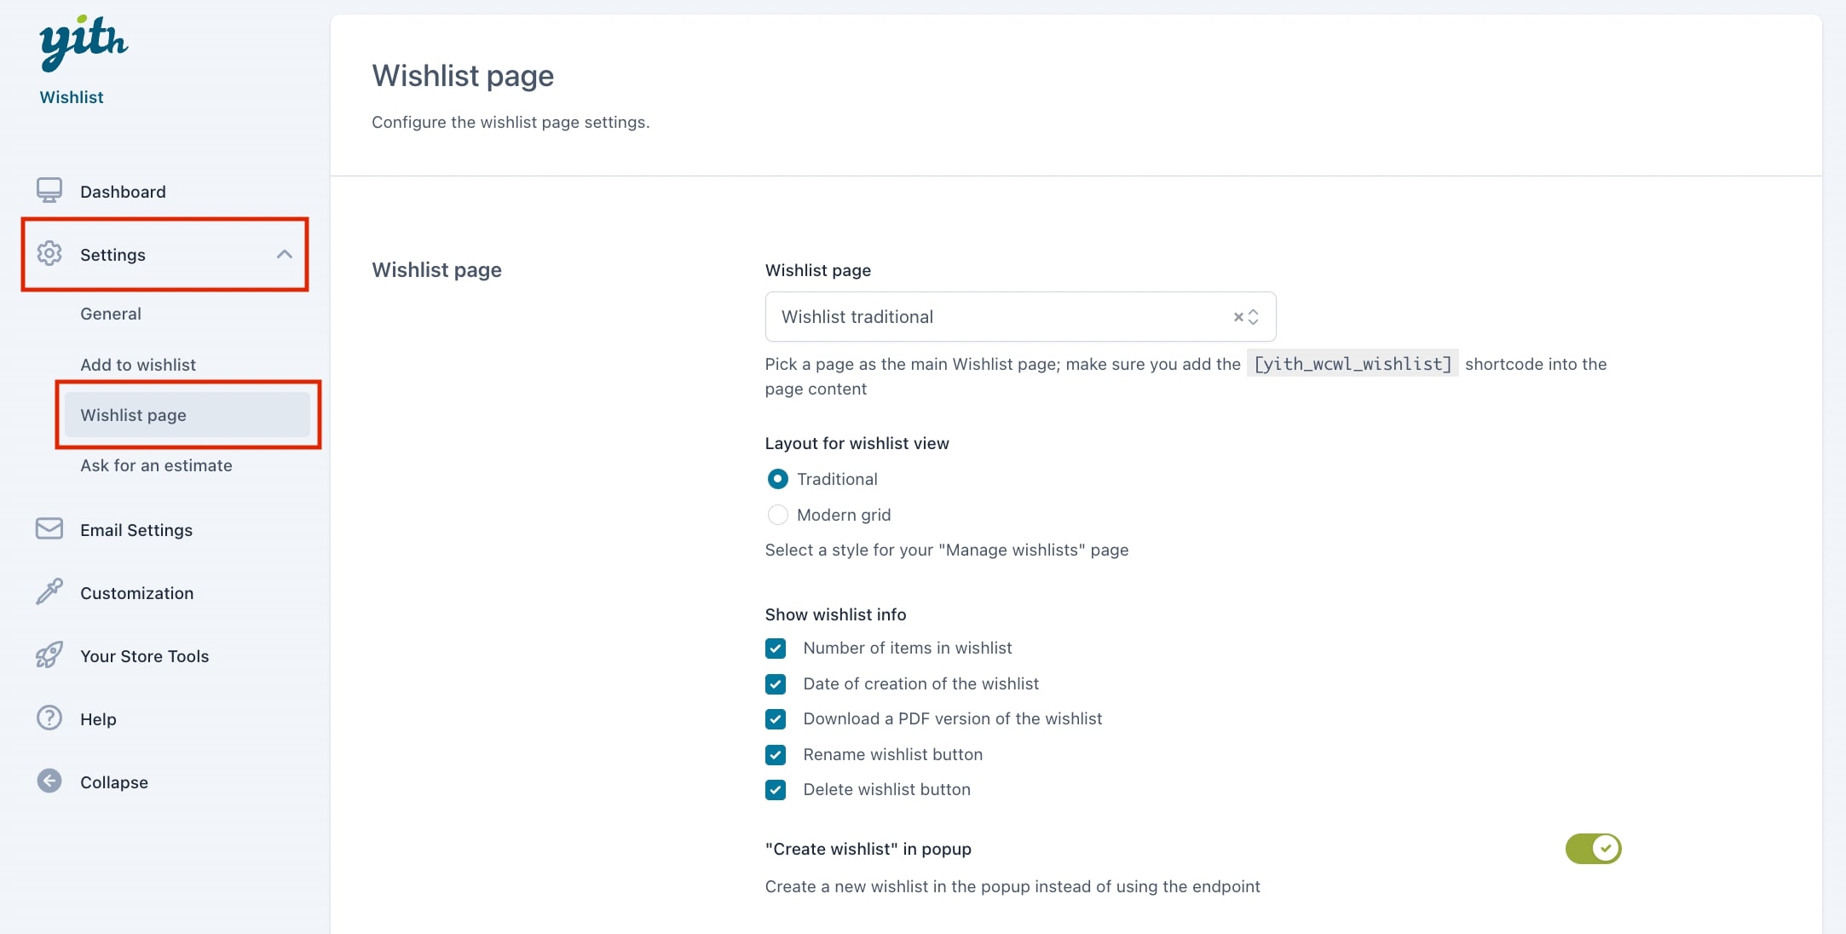Select the Modern grid layout option
Image resolution: width=1846 pixels, height=934 pixels.
(x=777, y=515)
